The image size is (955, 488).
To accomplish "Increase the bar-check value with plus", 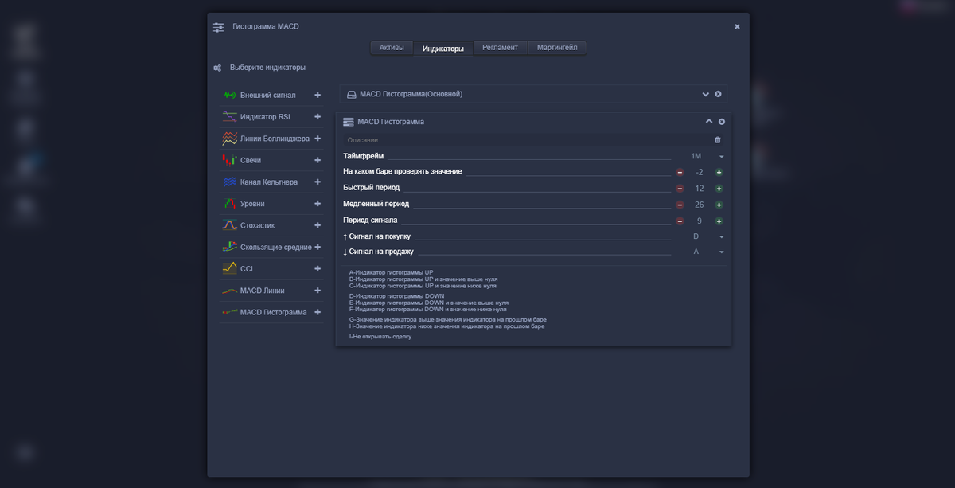I will (x=719, y=172).
